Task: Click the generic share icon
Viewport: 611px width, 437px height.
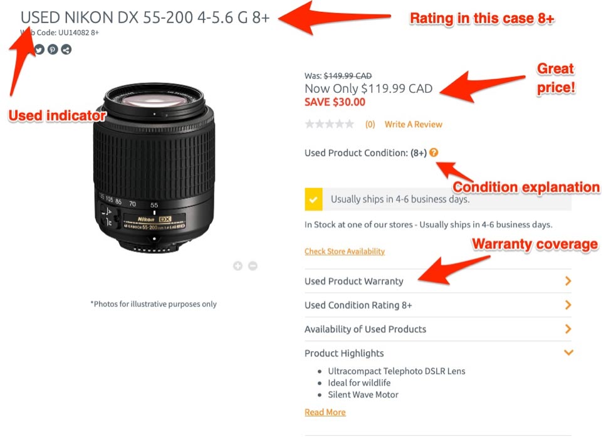Action: (x=66, y=50)
